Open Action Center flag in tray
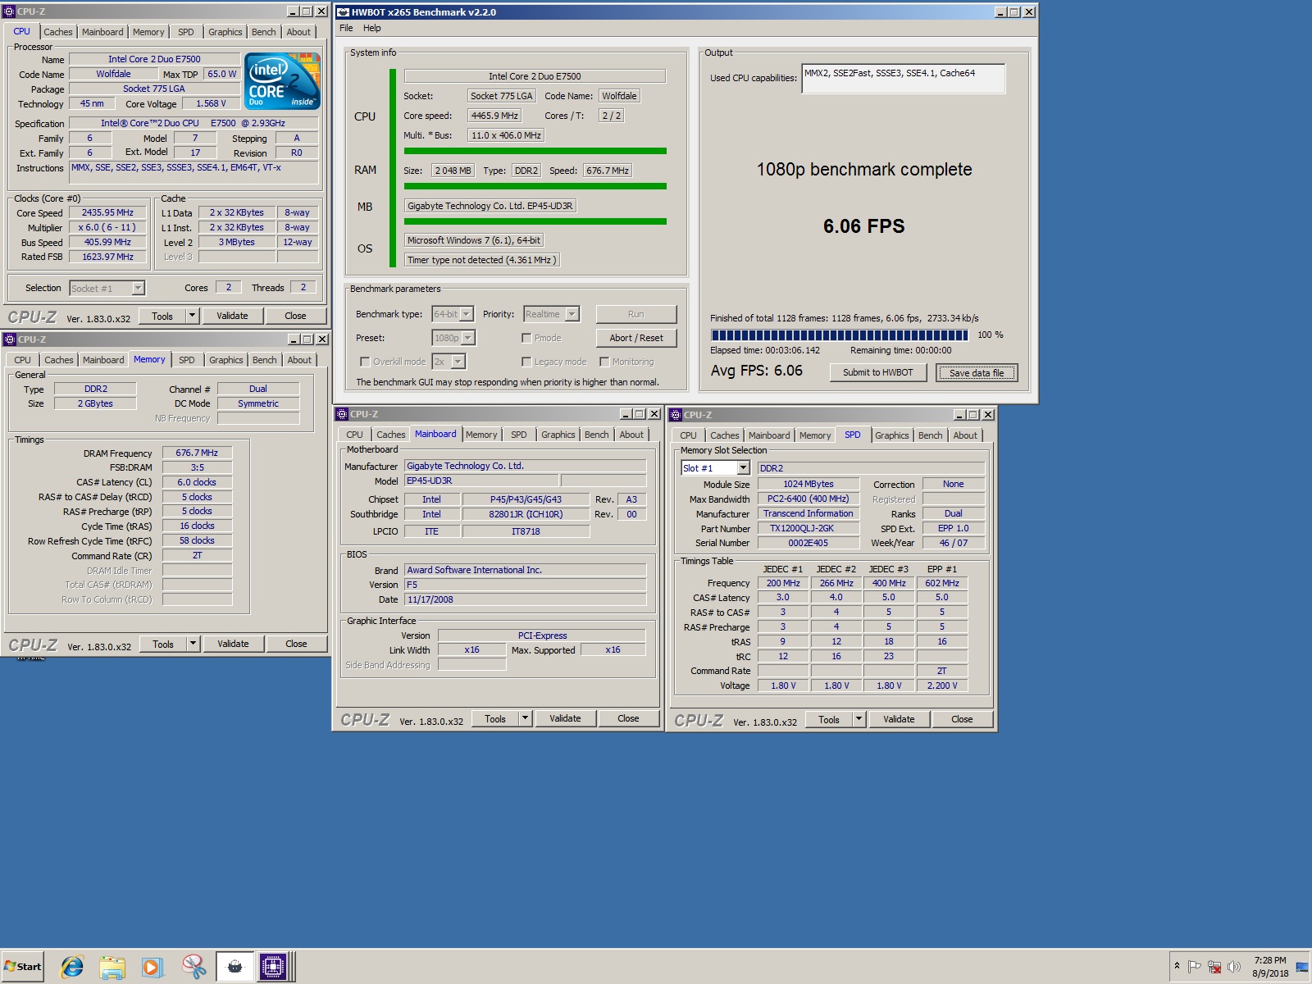Screen dimensions: 1312x984 [x=1195, y=967]
